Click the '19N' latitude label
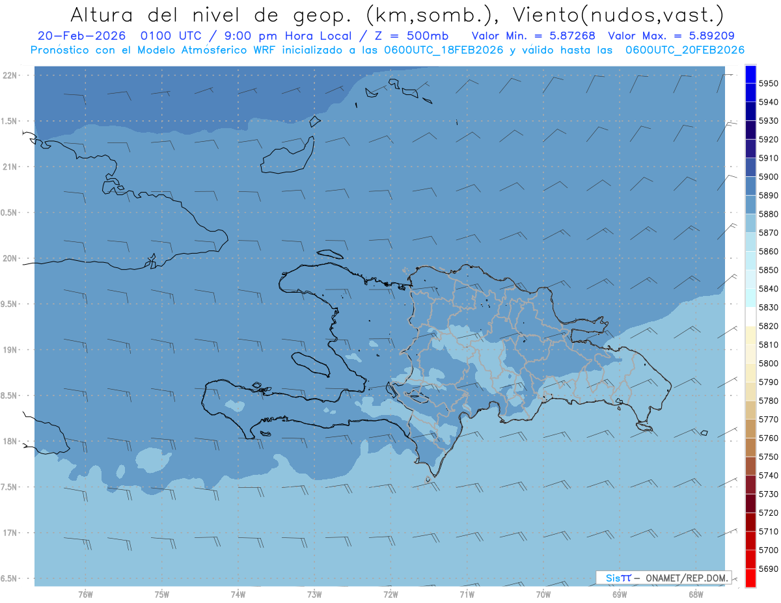This screenshot has width=781, height=603. click(x=10, y=350)
